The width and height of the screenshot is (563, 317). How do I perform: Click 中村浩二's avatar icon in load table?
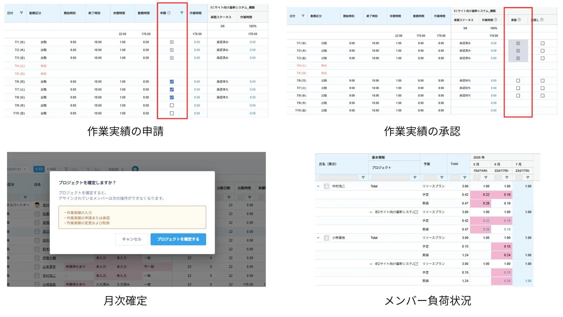pos(327,186)
